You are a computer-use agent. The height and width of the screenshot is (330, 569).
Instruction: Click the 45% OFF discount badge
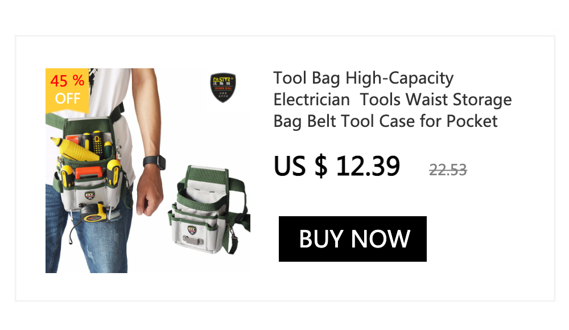(67, 91)
